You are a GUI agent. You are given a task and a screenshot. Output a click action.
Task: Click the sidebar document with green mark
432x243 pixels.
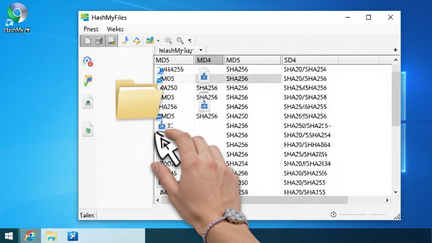click(x=88, y=129)
